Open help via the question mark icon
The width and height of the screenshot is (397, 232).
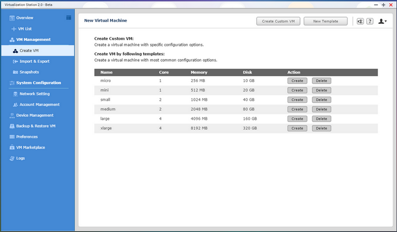369,21
